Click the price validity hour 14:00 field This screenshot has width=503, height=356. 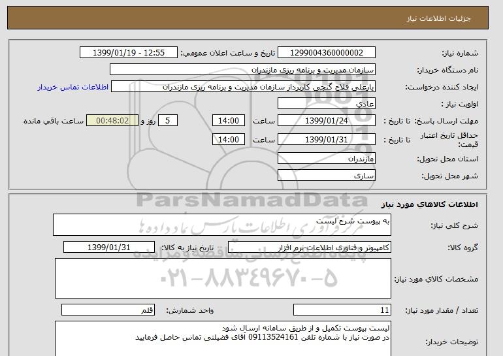[x=229, y=140]
